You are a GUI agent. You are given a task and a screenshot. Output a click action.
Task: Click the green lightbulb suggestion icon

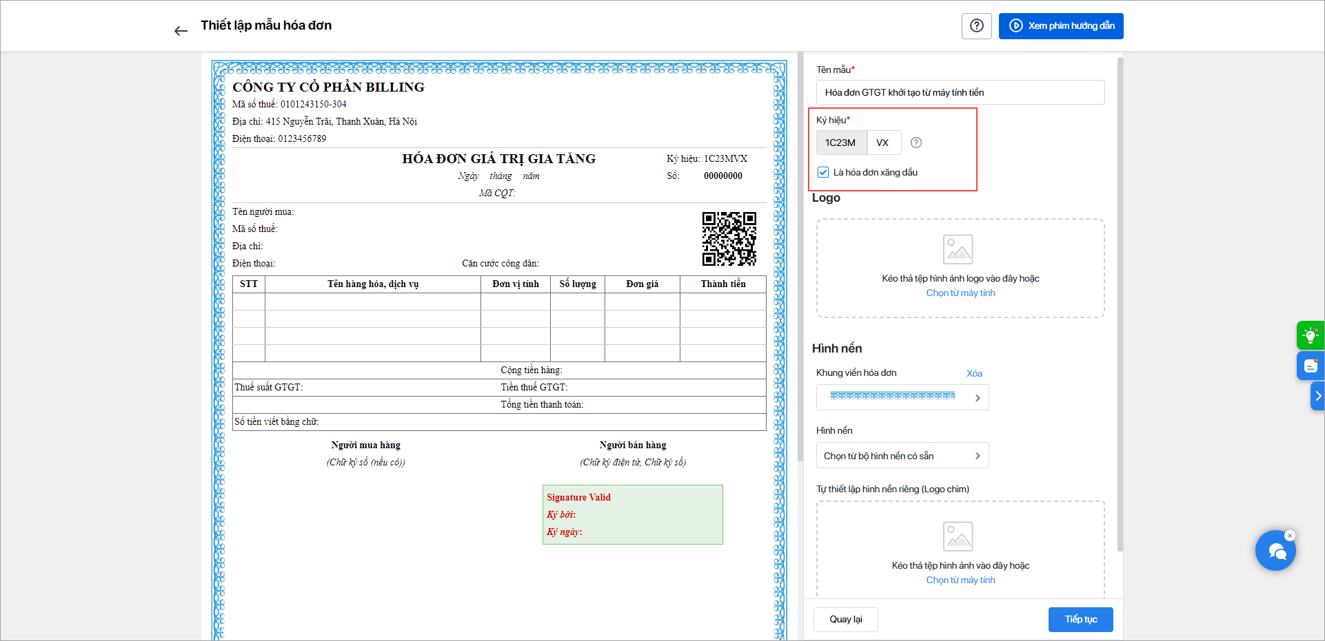(x=1310, y=335)
